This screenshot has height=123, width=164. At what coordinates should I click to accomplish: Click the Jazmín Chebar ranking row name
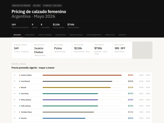[26, 75]
